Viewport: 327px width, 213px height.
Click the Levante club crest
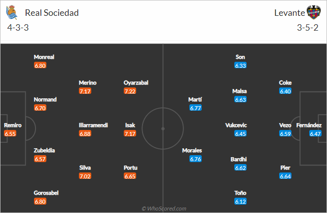(x=314, y=12)
